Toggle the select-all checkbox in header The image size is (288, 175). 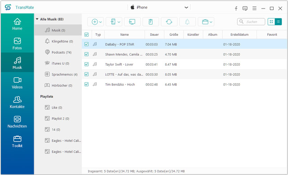(86, 34)
